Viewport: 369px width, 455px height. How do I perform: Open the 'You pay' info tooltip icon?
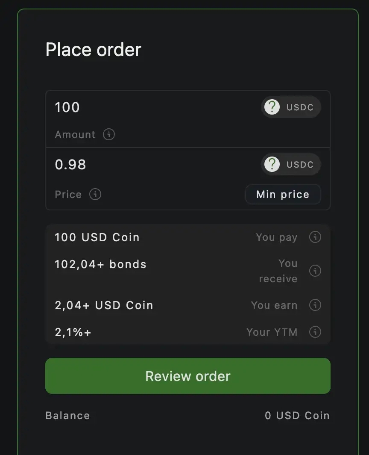pos(315,237)
